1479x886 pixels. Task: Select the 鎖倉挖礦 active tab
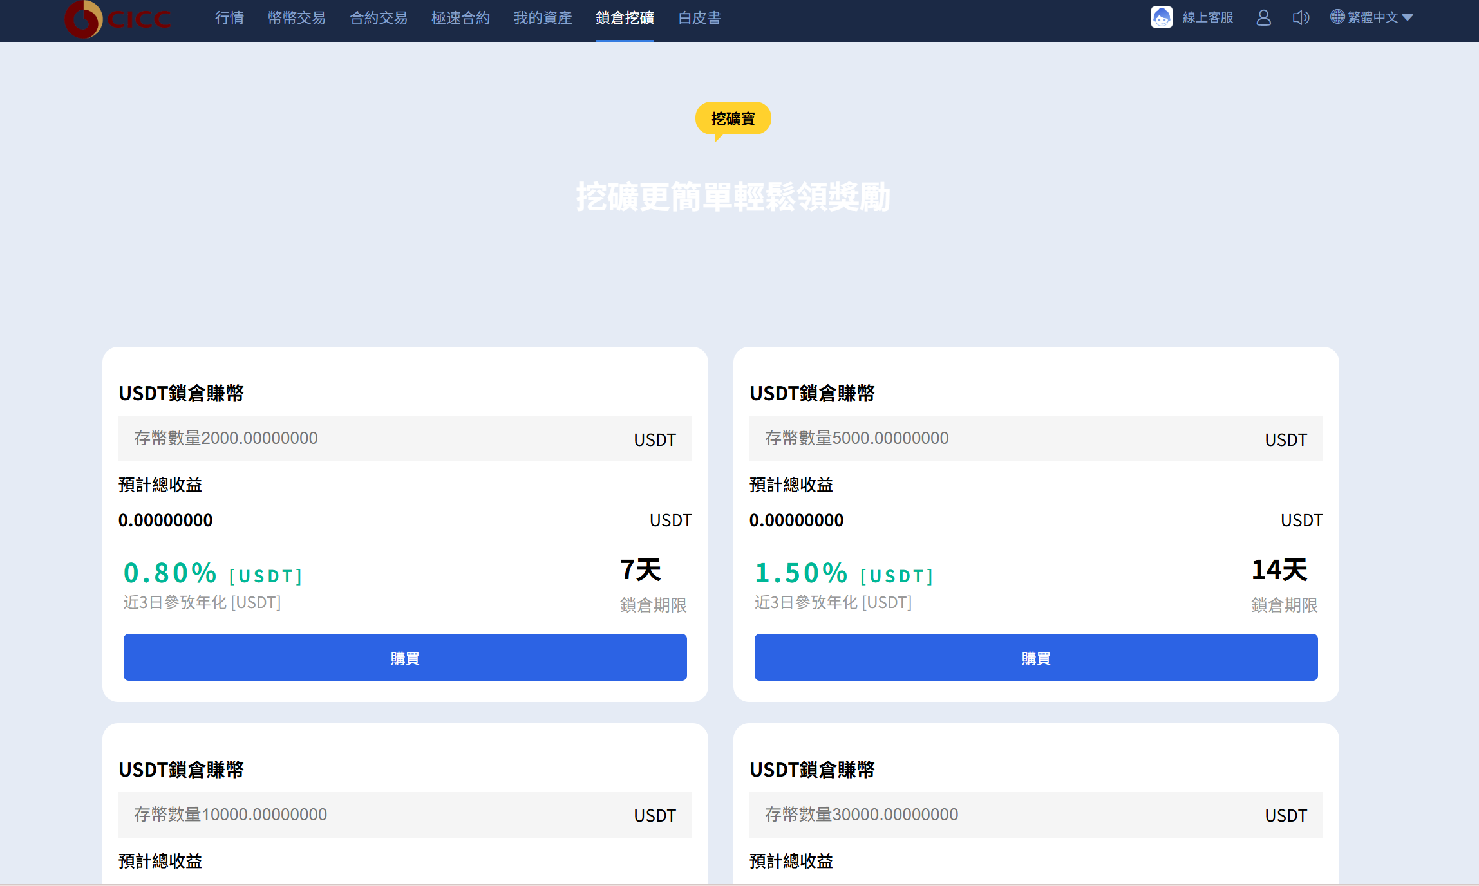tap(625, 18)
